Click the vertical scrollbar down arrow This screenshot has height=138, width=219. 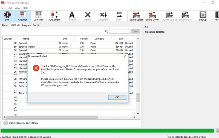[x=138, y=114]
